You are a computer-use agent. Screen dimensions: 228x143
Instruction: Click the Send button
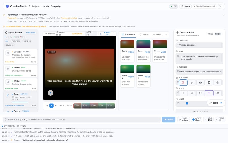click(169, 119)
